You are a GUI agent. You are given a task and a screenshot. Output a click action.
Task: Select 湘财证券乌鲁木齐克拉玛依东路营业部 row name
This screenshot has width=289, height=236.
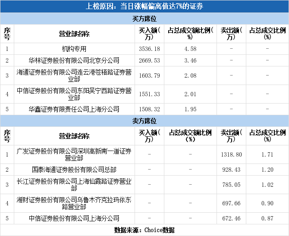click(74, 203)
